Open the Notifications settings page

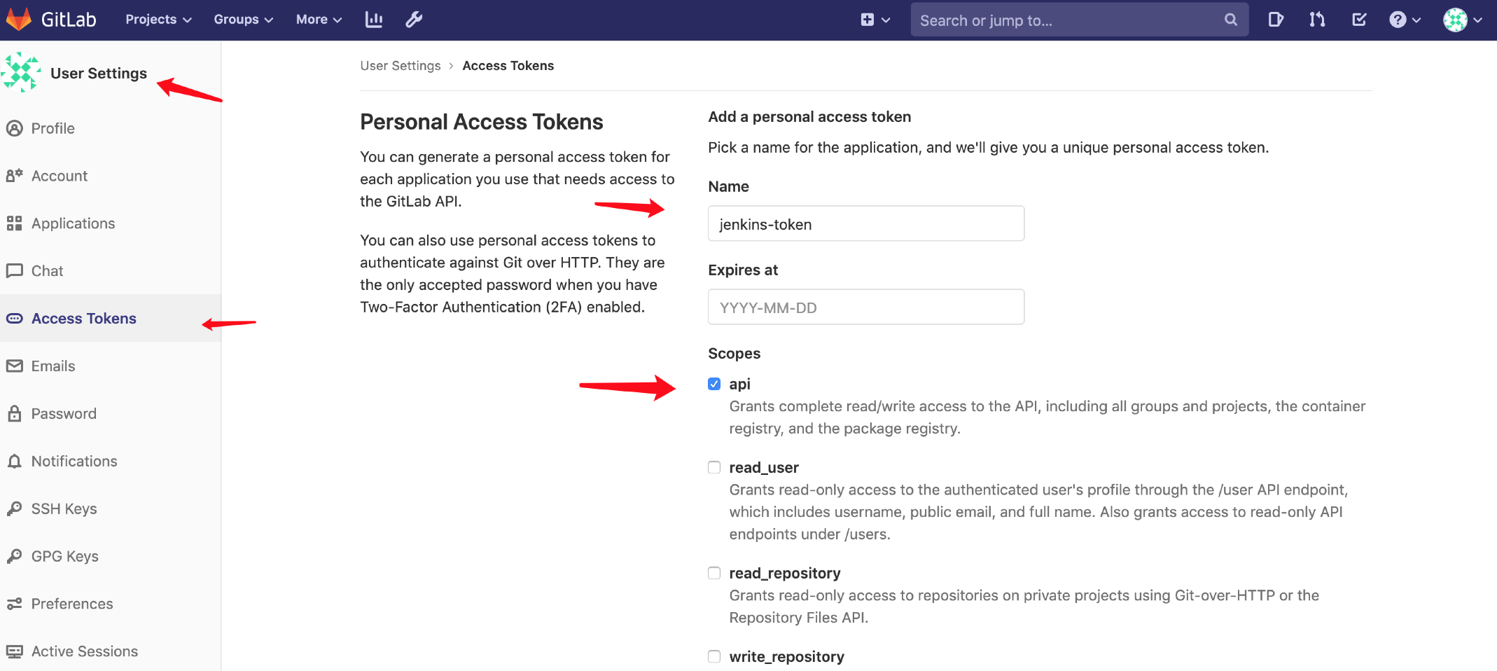point(74,461)
